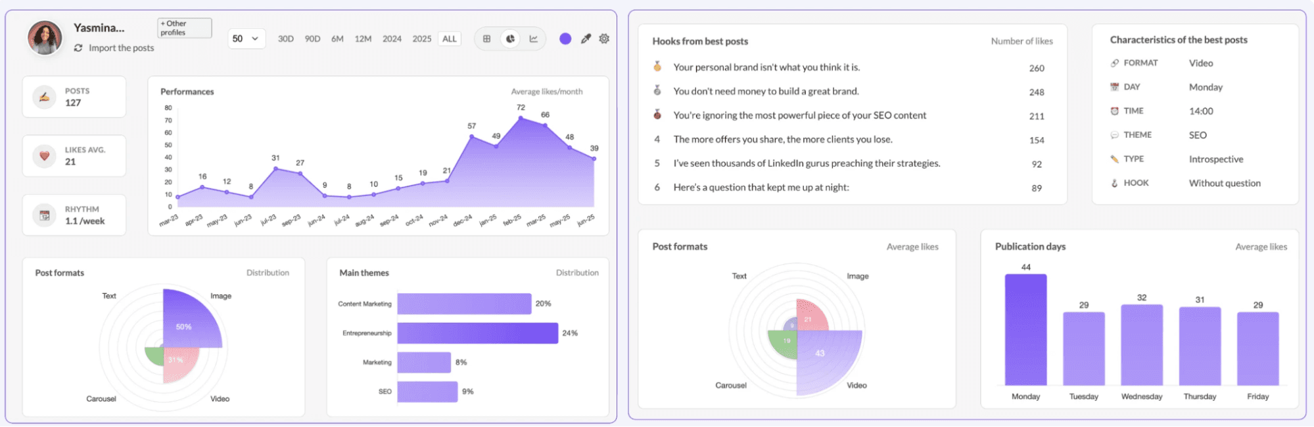Click the alarm clock icon next to TIME
The image size is (1314, 427).
pos(1115,111)
